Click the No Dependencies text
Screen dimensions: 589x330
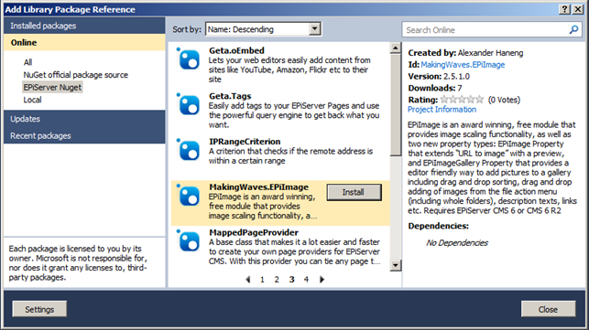pos(457,243)
